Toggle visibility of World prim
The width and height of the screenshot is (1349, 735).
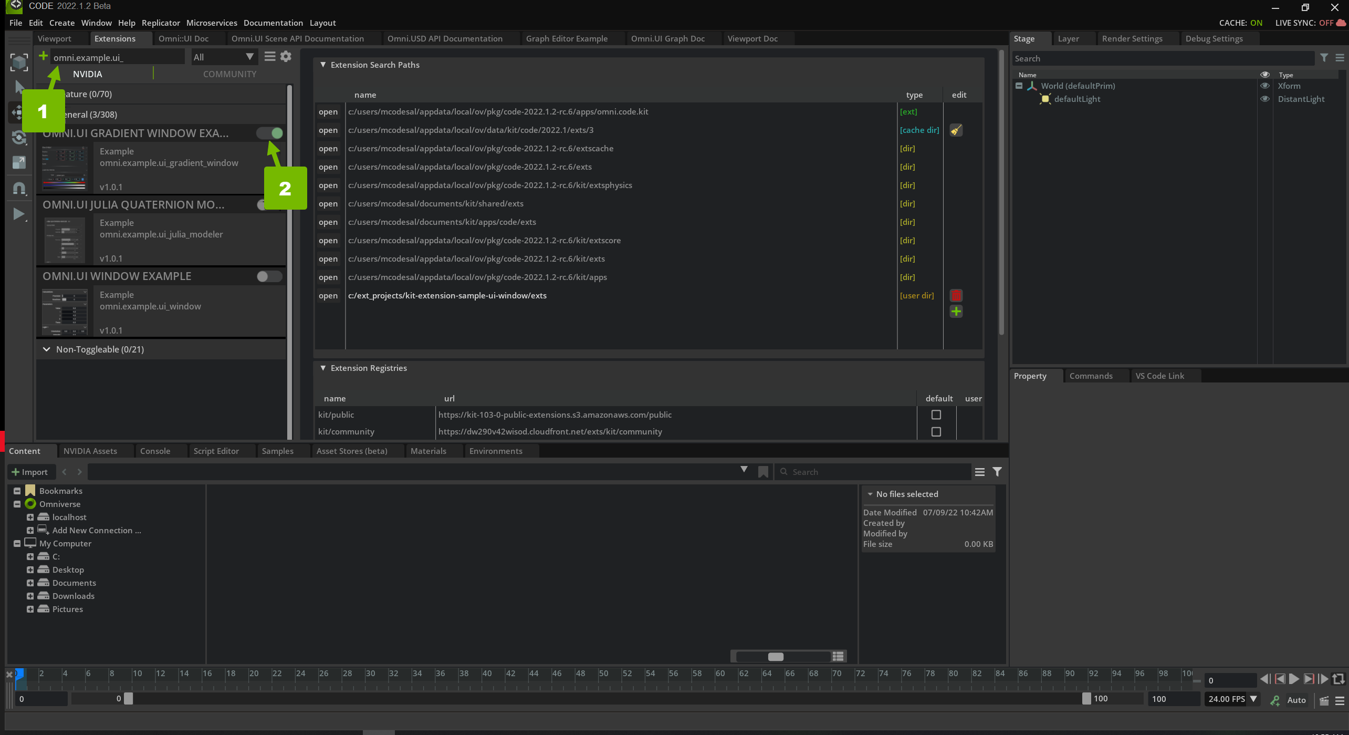click(x=1264, y=86)
